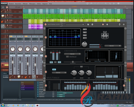This screenshot has height=107, width=134.
Task: Click the Bass guitar icon on track 1
Action: coord(3,11)
